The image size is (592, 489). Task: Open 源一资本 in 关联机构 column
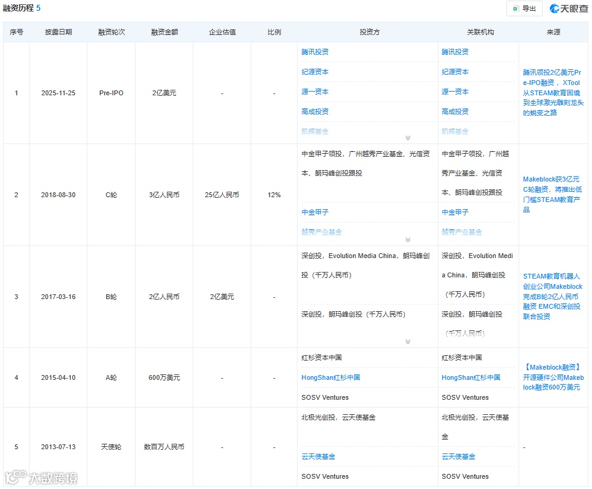pos(455,92)
